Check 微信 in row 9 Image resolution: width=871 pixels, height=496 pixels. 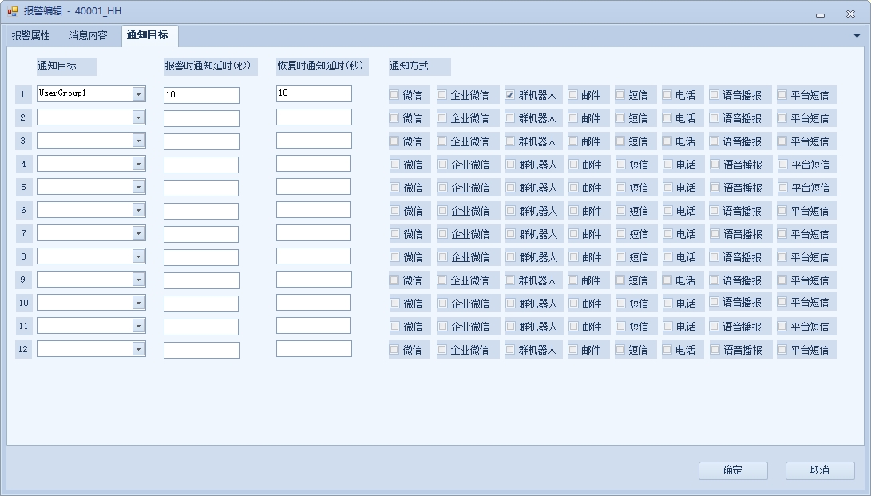tap(394, 280)
